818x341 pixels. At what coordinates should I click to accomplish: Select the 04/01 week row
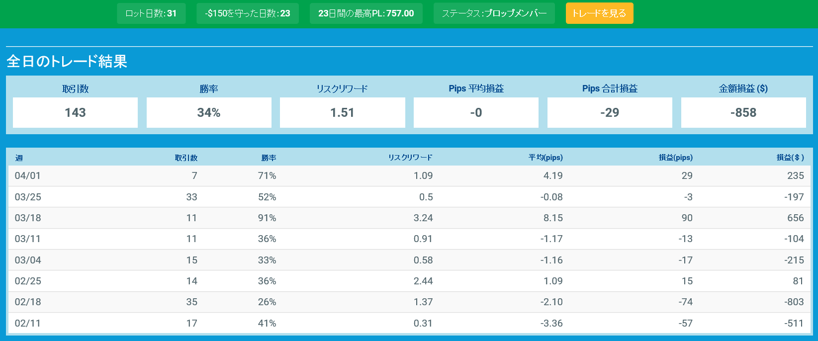(409, 175)
